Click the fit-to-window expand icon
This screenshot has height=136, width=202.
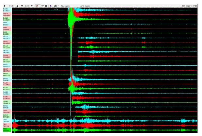46,6
